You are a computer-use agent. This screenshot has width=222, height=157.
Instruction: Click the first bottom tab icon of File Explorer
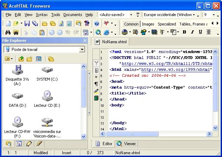(8, 144)
